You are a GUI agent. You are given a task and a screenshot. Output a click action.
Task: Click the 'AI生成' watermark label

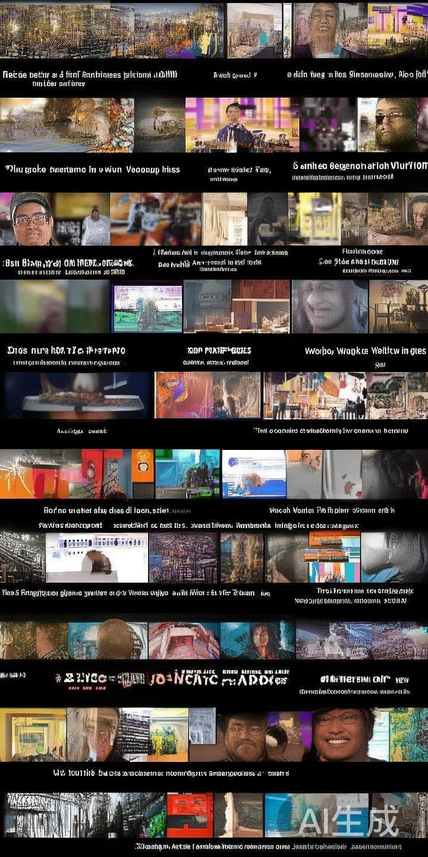click(x=348, y=822)
